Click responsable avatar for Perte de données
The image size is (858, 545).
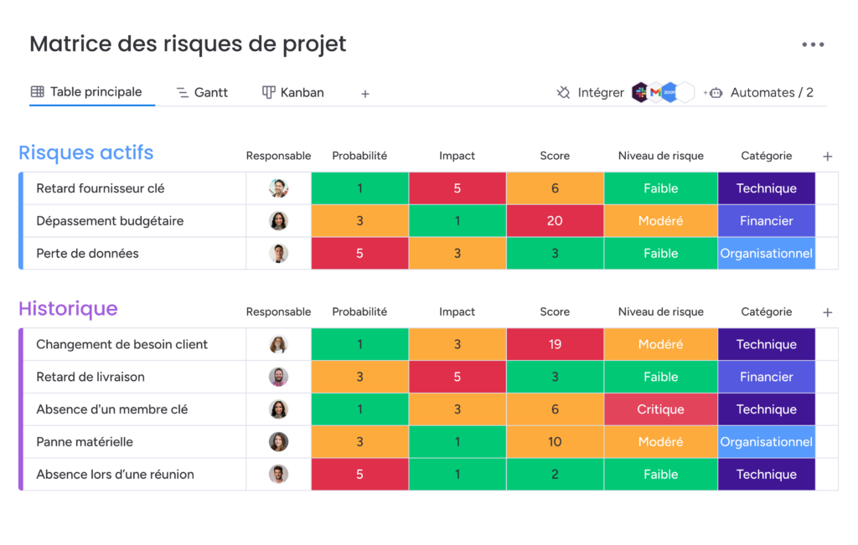click(x=278, y=253)
